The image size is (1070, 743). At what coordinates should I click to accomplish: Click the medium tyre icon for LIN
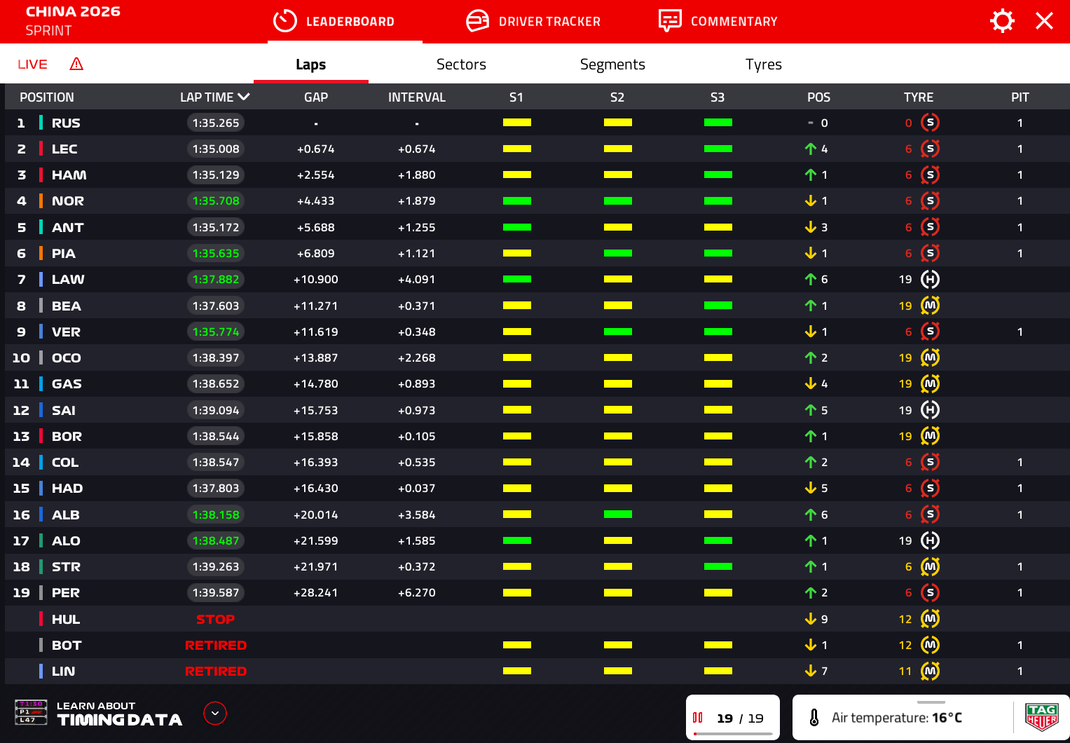point(930,671)
